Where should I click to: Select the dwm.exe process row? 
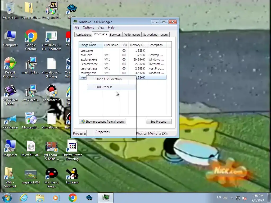click(x=123, y=55)
